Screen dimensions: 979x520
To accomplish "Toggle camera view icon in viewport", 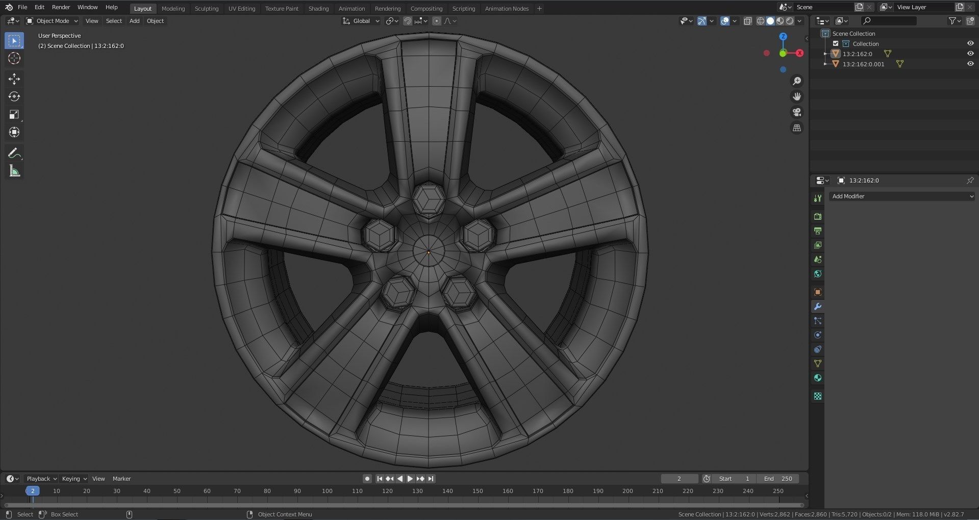I will (797, 112).
